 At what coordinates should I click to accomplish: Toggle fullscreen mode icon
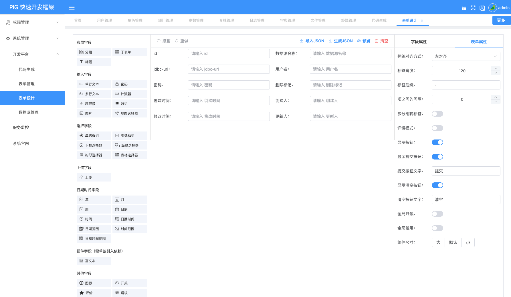[x=473, y=8]
